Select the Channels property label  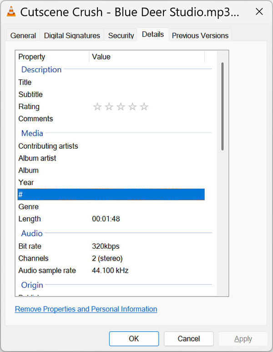[34, 258]
